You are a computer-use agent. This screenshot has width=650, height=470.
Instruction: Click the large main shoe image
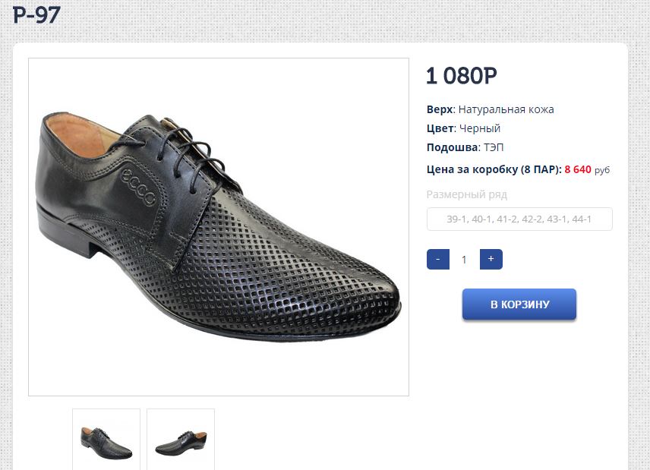click(219, 227)
